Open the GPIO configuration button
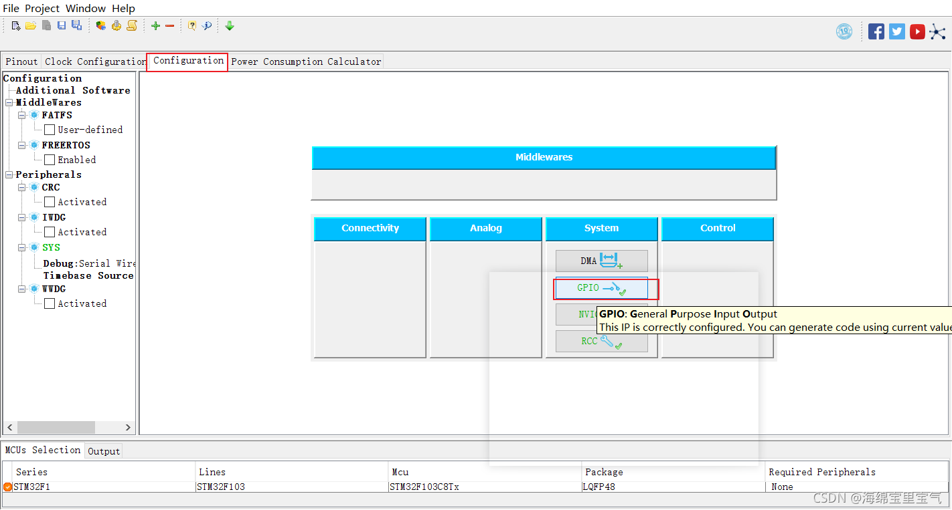 pyautogui.click(x=601, y=287)
